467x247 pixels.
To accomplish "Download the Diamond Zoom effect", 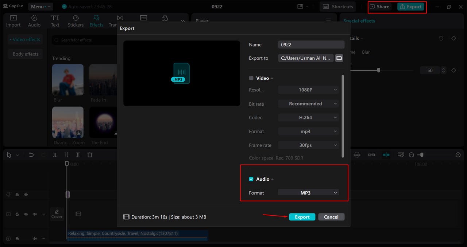I will click(78, 133).
